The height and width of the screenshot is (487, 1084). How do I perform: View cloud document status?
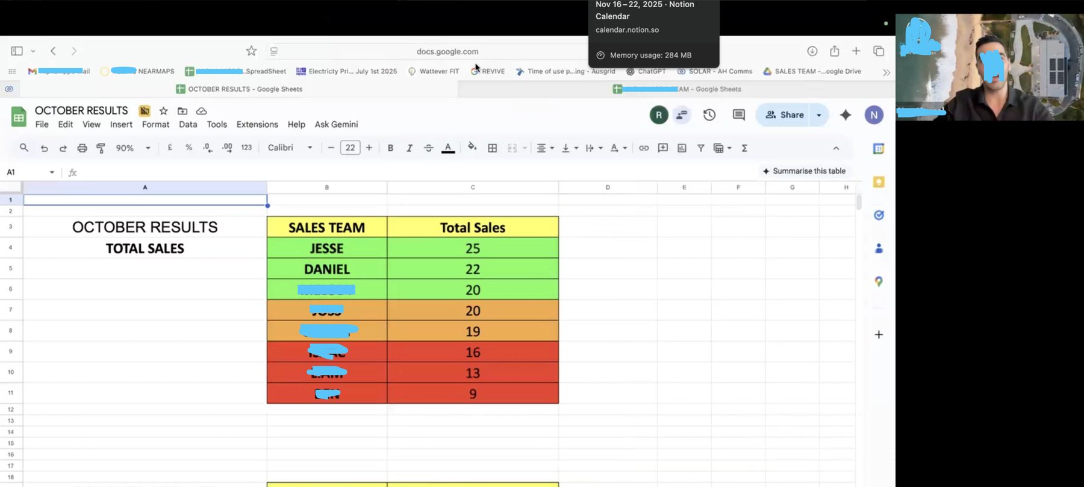click(x=202, y=111)
